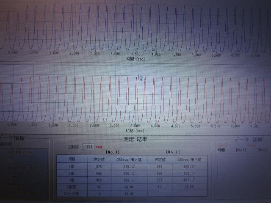The height and width of the screenshot is (203, 271).
Task: Click the 時間 [sec] label under red graph
Action: (x=135, y=131)
